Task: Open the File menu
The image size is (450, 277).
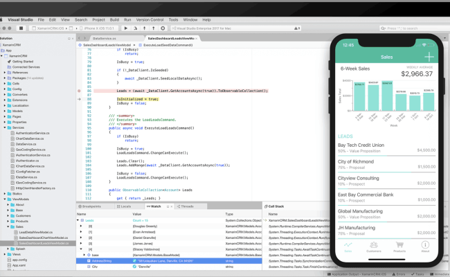Action: (x=41, y=19)
